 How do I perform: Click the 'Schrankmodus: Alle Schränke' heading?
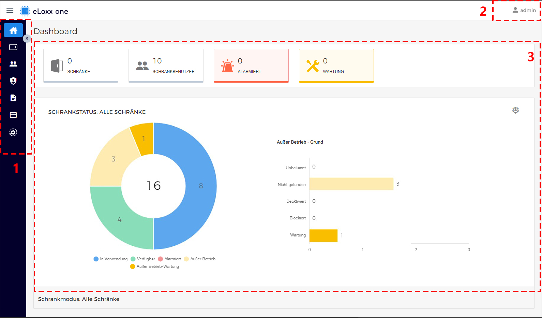point(79,299)
